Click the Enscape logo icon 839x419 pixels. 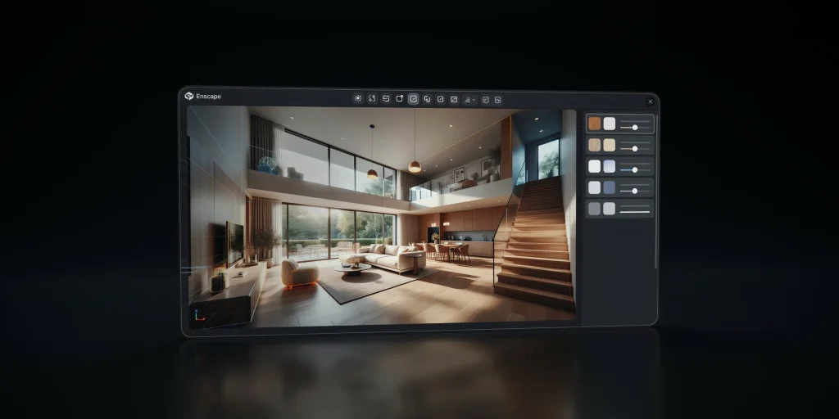189,97
